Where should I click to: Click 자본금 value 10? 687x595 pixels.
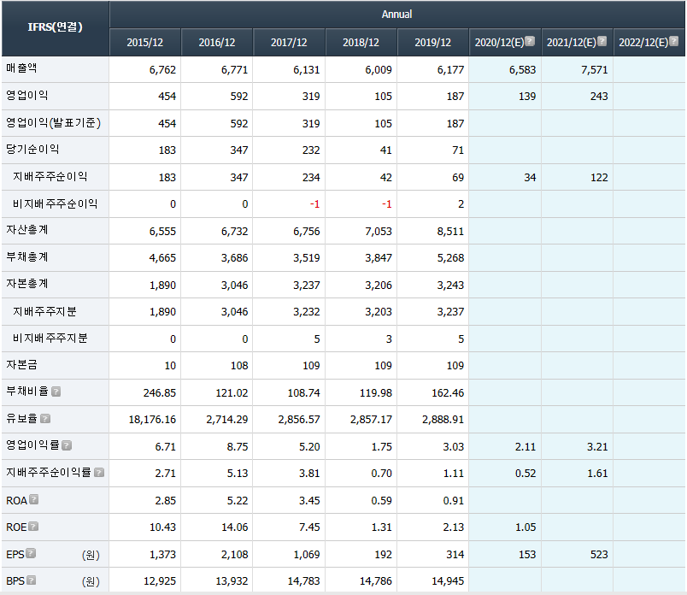(x=170, y=366)
